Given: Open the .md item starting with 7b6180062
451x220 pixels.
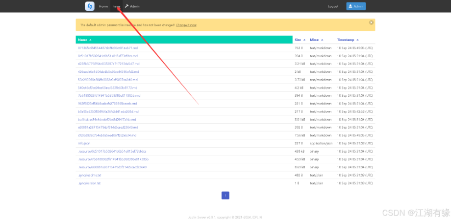Looking at the screenshot, I should [109, 95].
